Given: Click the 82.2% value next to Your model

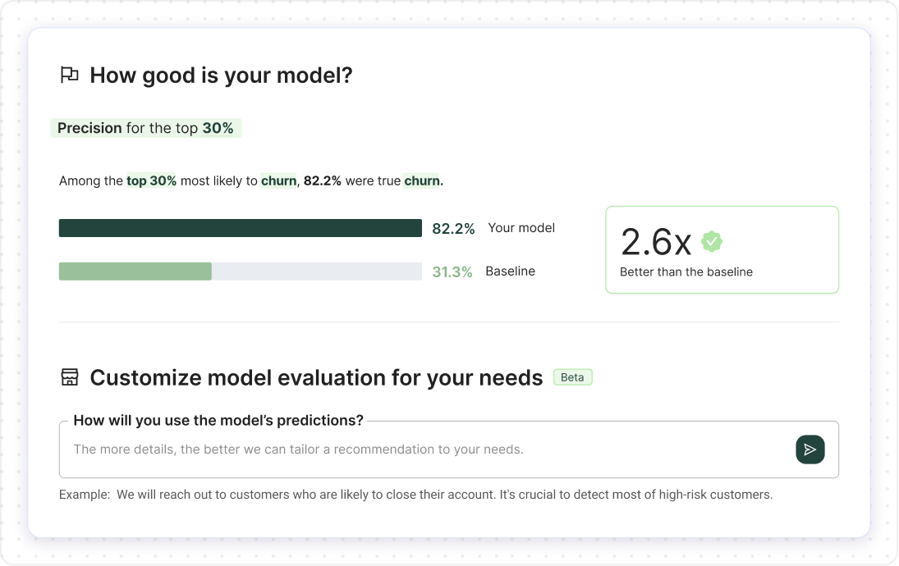Looking at the screenshot, I should (453, 229).
